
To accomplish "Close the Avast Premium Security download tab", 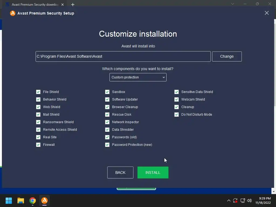I will pyautogui.click(x=63, y=5).
